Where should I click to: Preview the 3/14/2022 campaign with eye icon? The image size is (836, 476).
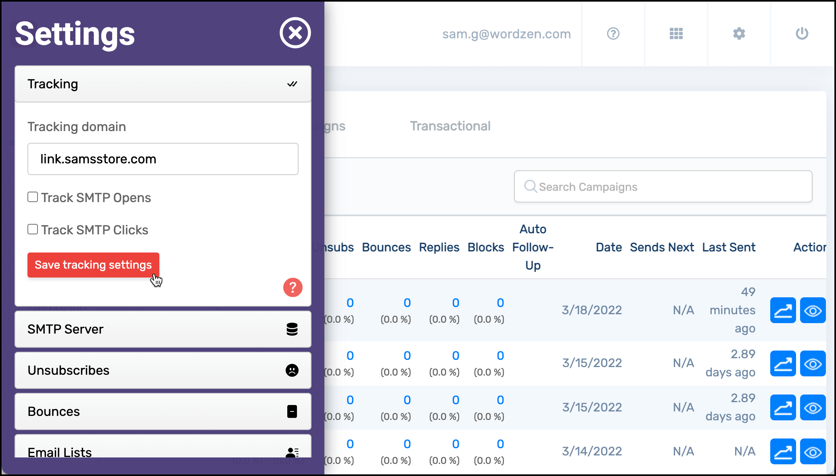[x=813, y=451]
